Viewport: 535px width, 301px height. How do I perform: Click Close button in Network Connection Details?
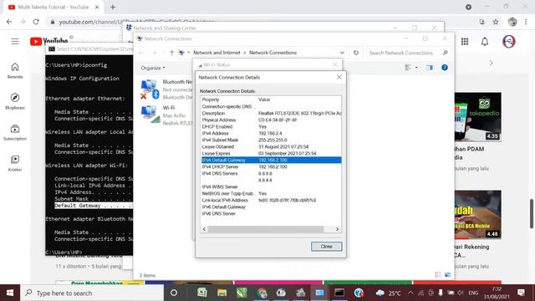326,246
